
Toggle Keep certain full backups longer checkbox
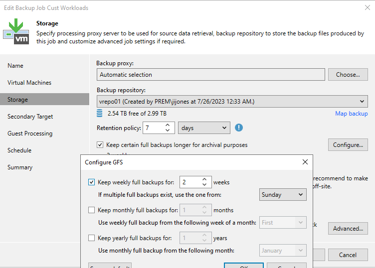[x=100, y=145]
